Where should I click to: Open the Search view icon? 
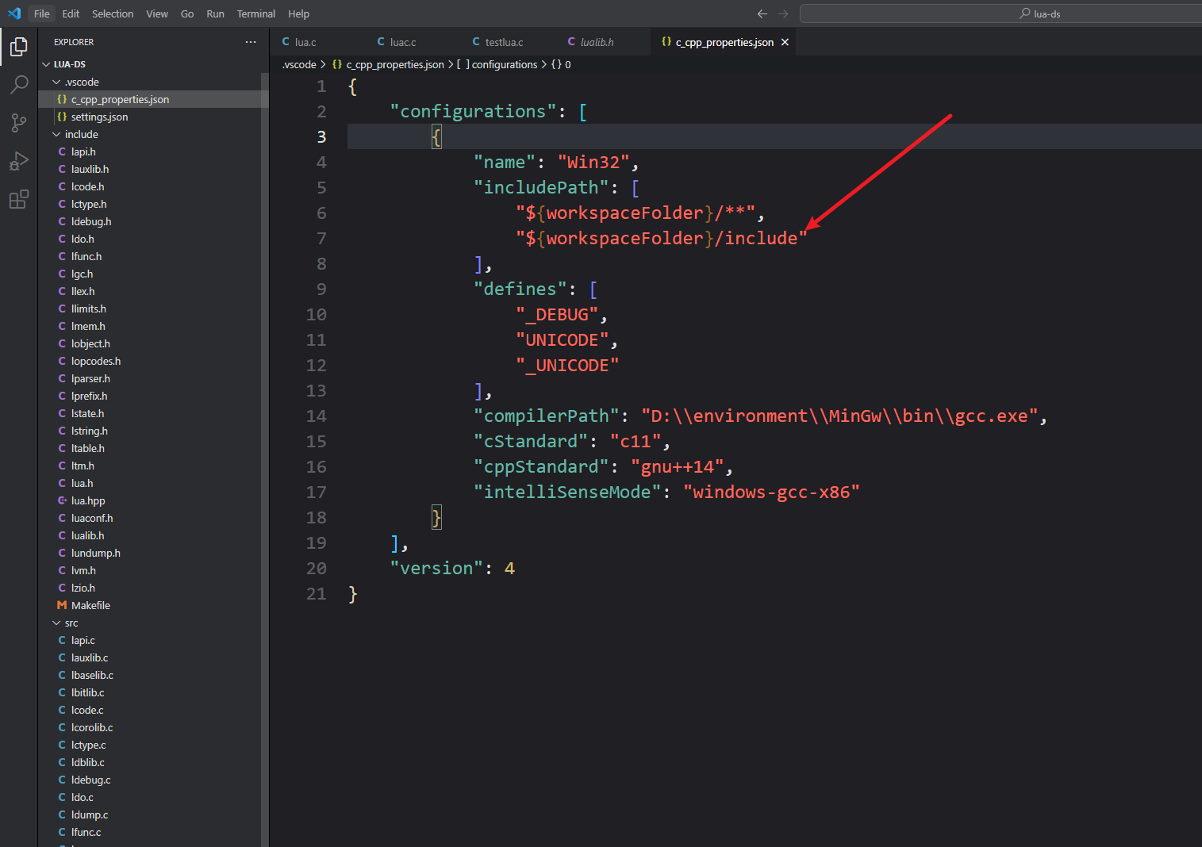pyautogui.click(x=18, y=84)
